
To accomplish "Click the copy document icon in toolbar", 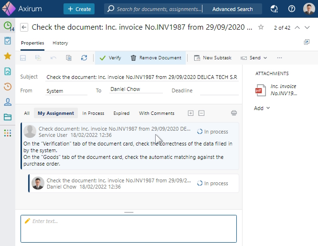I will 69,58.
